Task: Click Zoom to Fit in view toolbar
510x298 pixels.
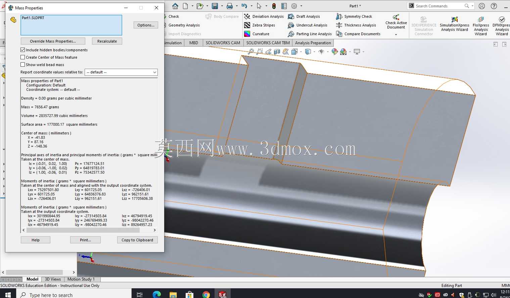Action: pos(251,52)
